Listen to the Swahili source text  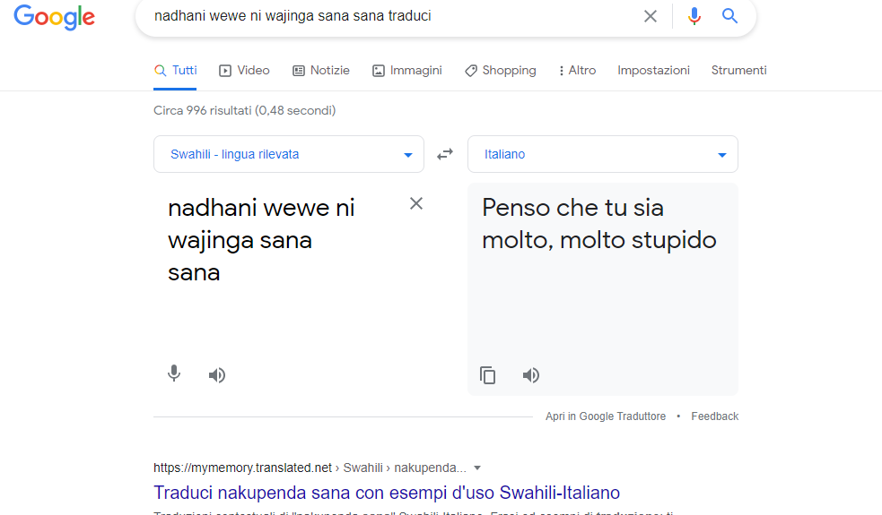[x=217, y=375]
